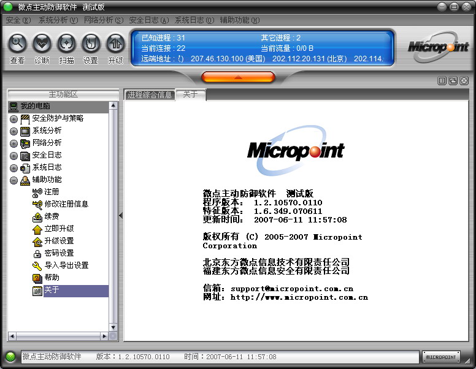Click the 系统分析 monitor icon
Viewport: 476px width, 369px height.
(25, 131)
